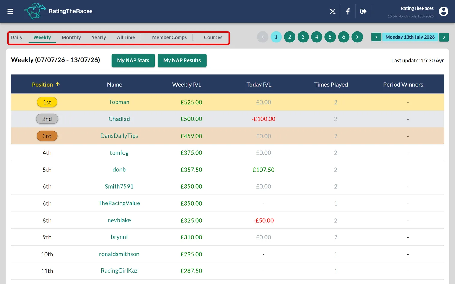
Task: Sort by Period Winners column header
Action: click(403, 85)
